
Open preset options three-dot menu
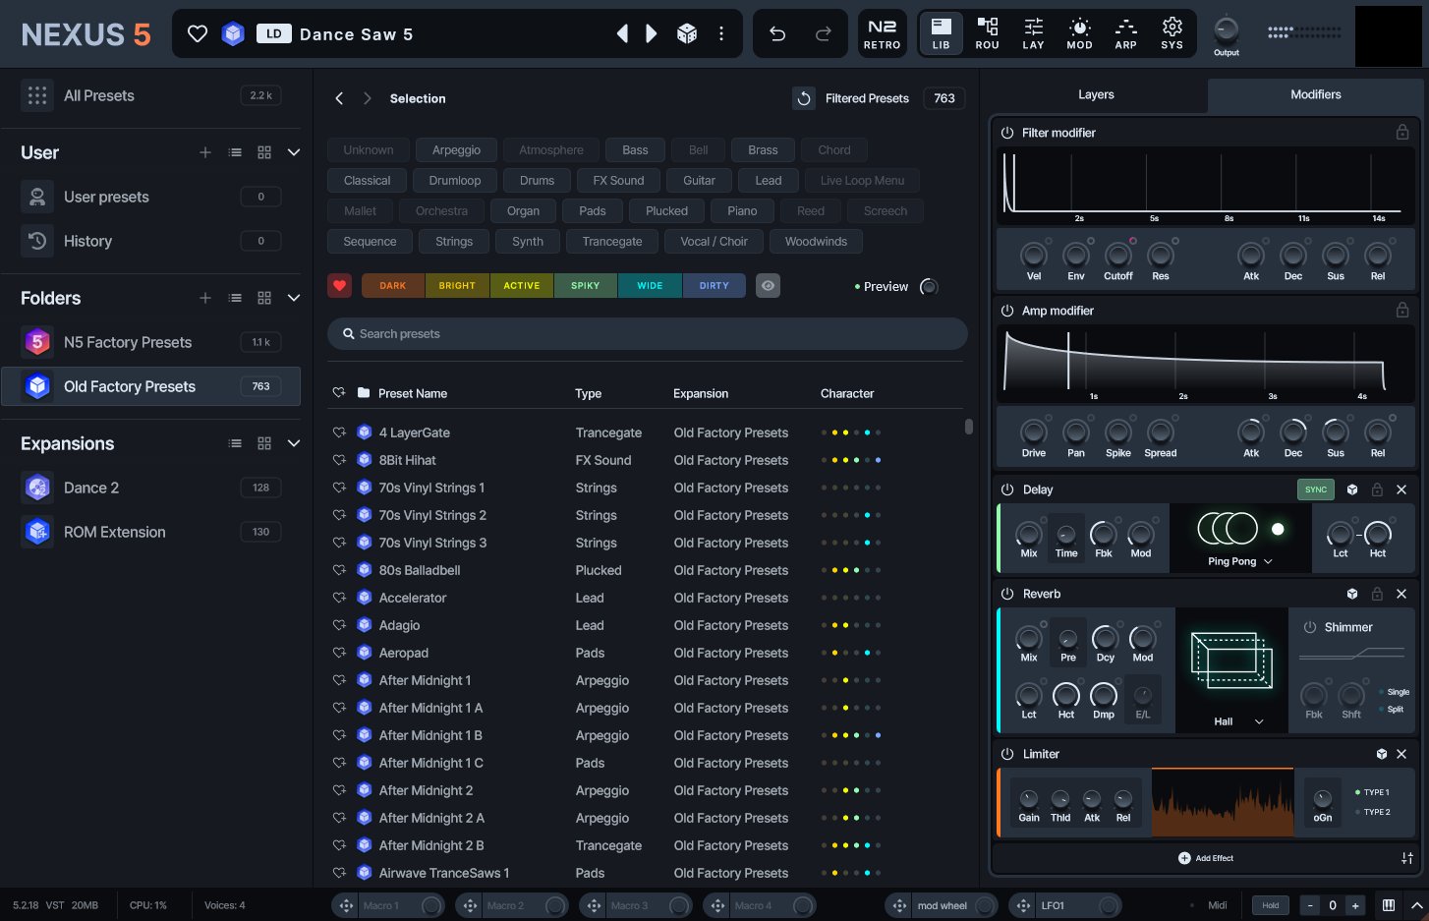coord(721,34)
